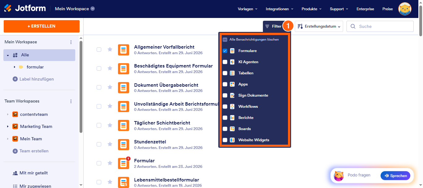This screenshot has width=423, height=188.
Task: Check the Berichte filter checkbox
Action: [225, 118]
